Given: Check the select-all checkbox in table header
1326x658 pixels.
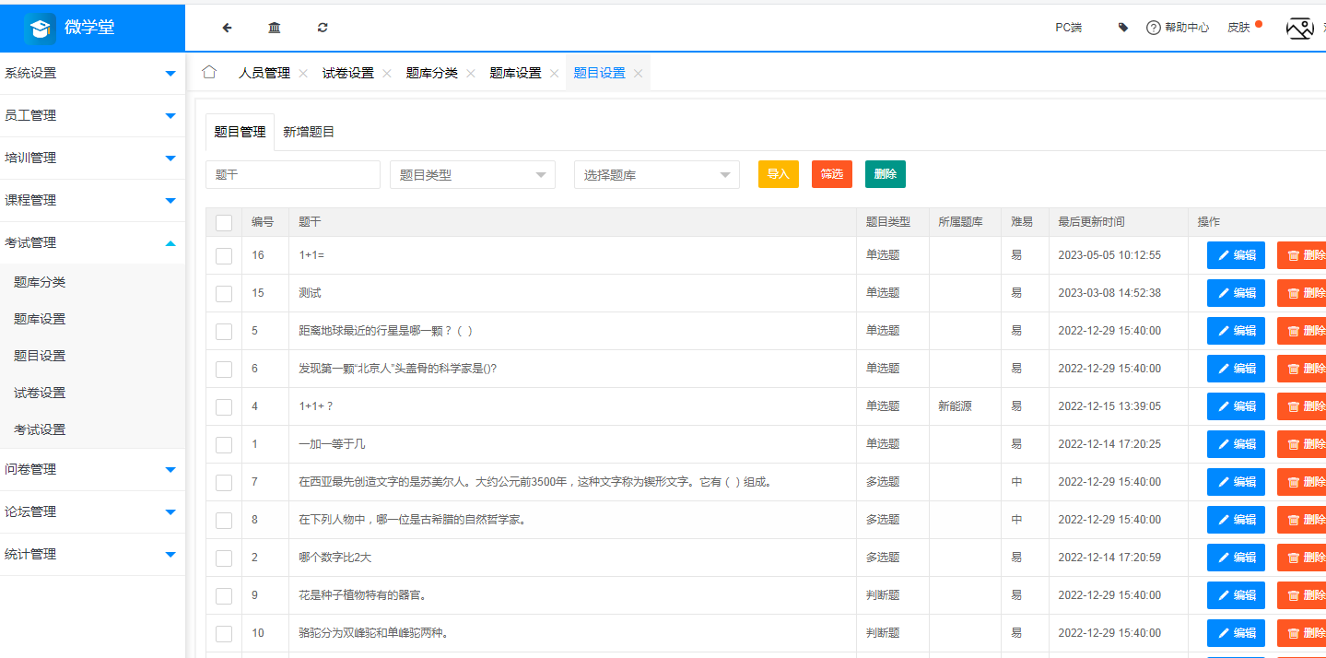Looking at the screenshot, I should coord(223,222).
